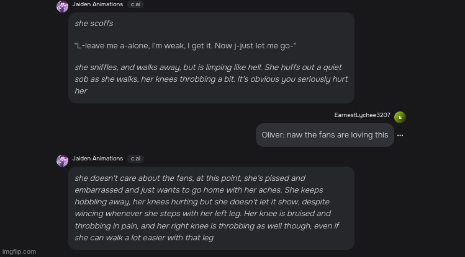The width and height of the screenshot is (465, 257).
Task: Click the lower Jaiden Animations avatar
Action: [62, 160]
